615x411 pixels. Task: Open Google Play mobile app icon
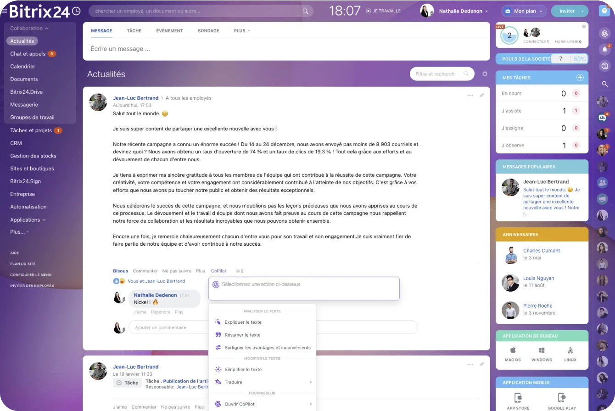point(561,398)
